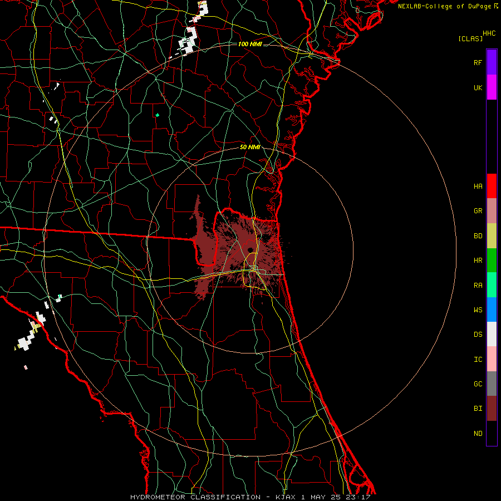Click the KJAX radar site black dot
This screenshot has width=501, height=501.
(250, 250)
